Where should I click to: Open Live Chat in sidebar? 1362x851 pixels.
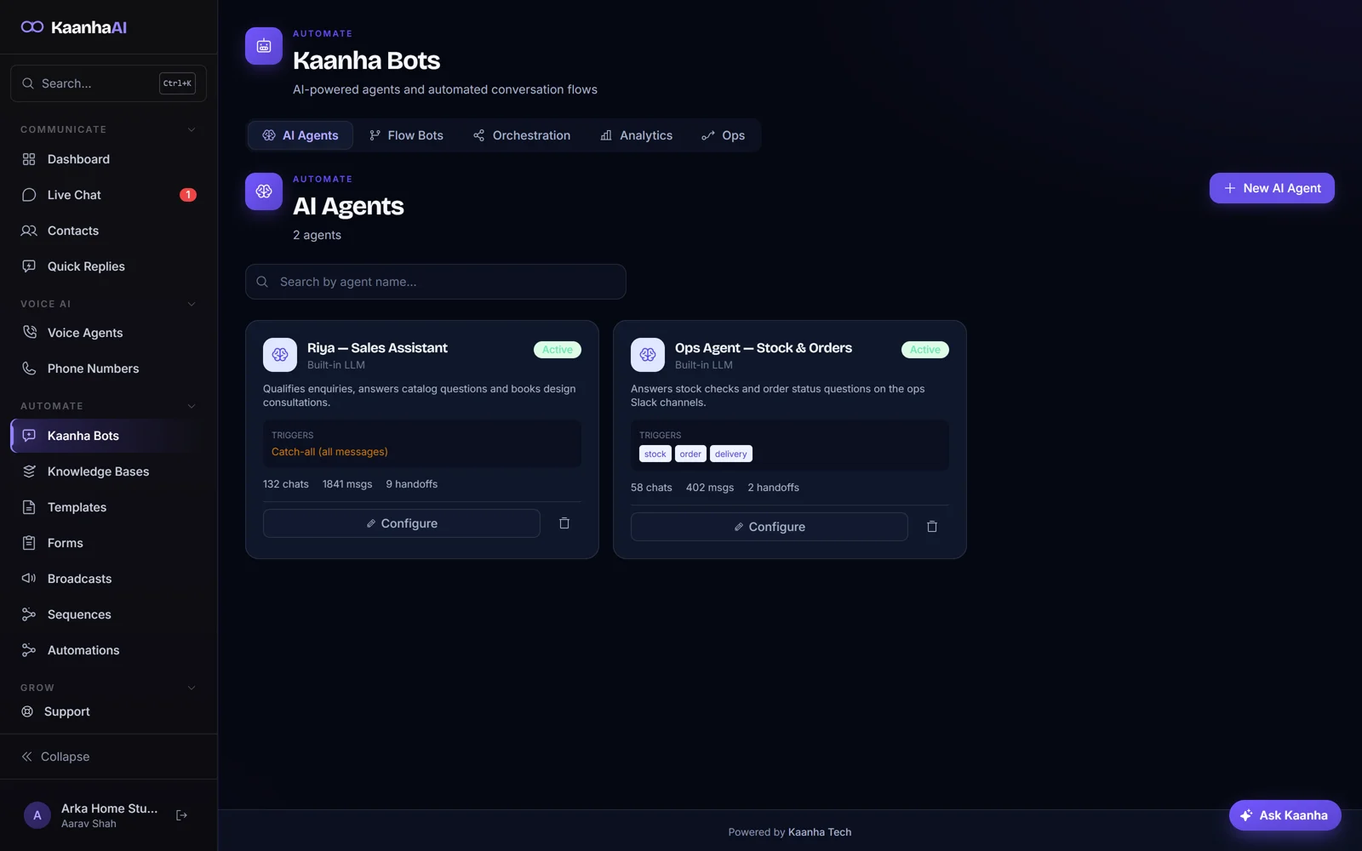pyautogui.click(x=109, y=195)
